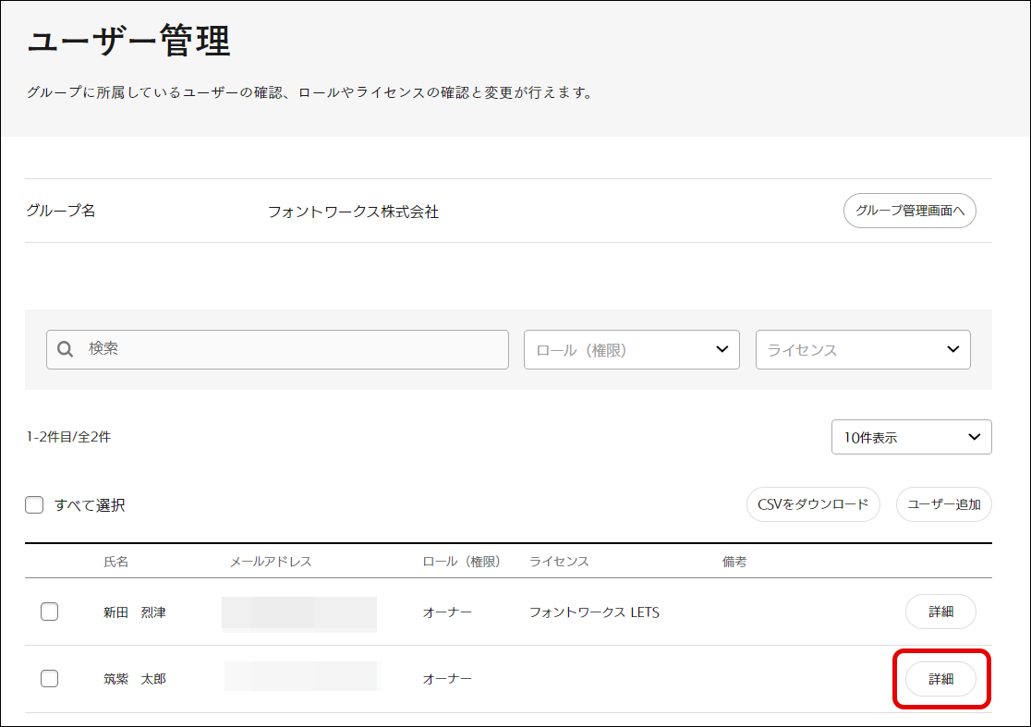Go to グループ管理画面へ
The image size is (1031, 727).
tap(909, 211)
